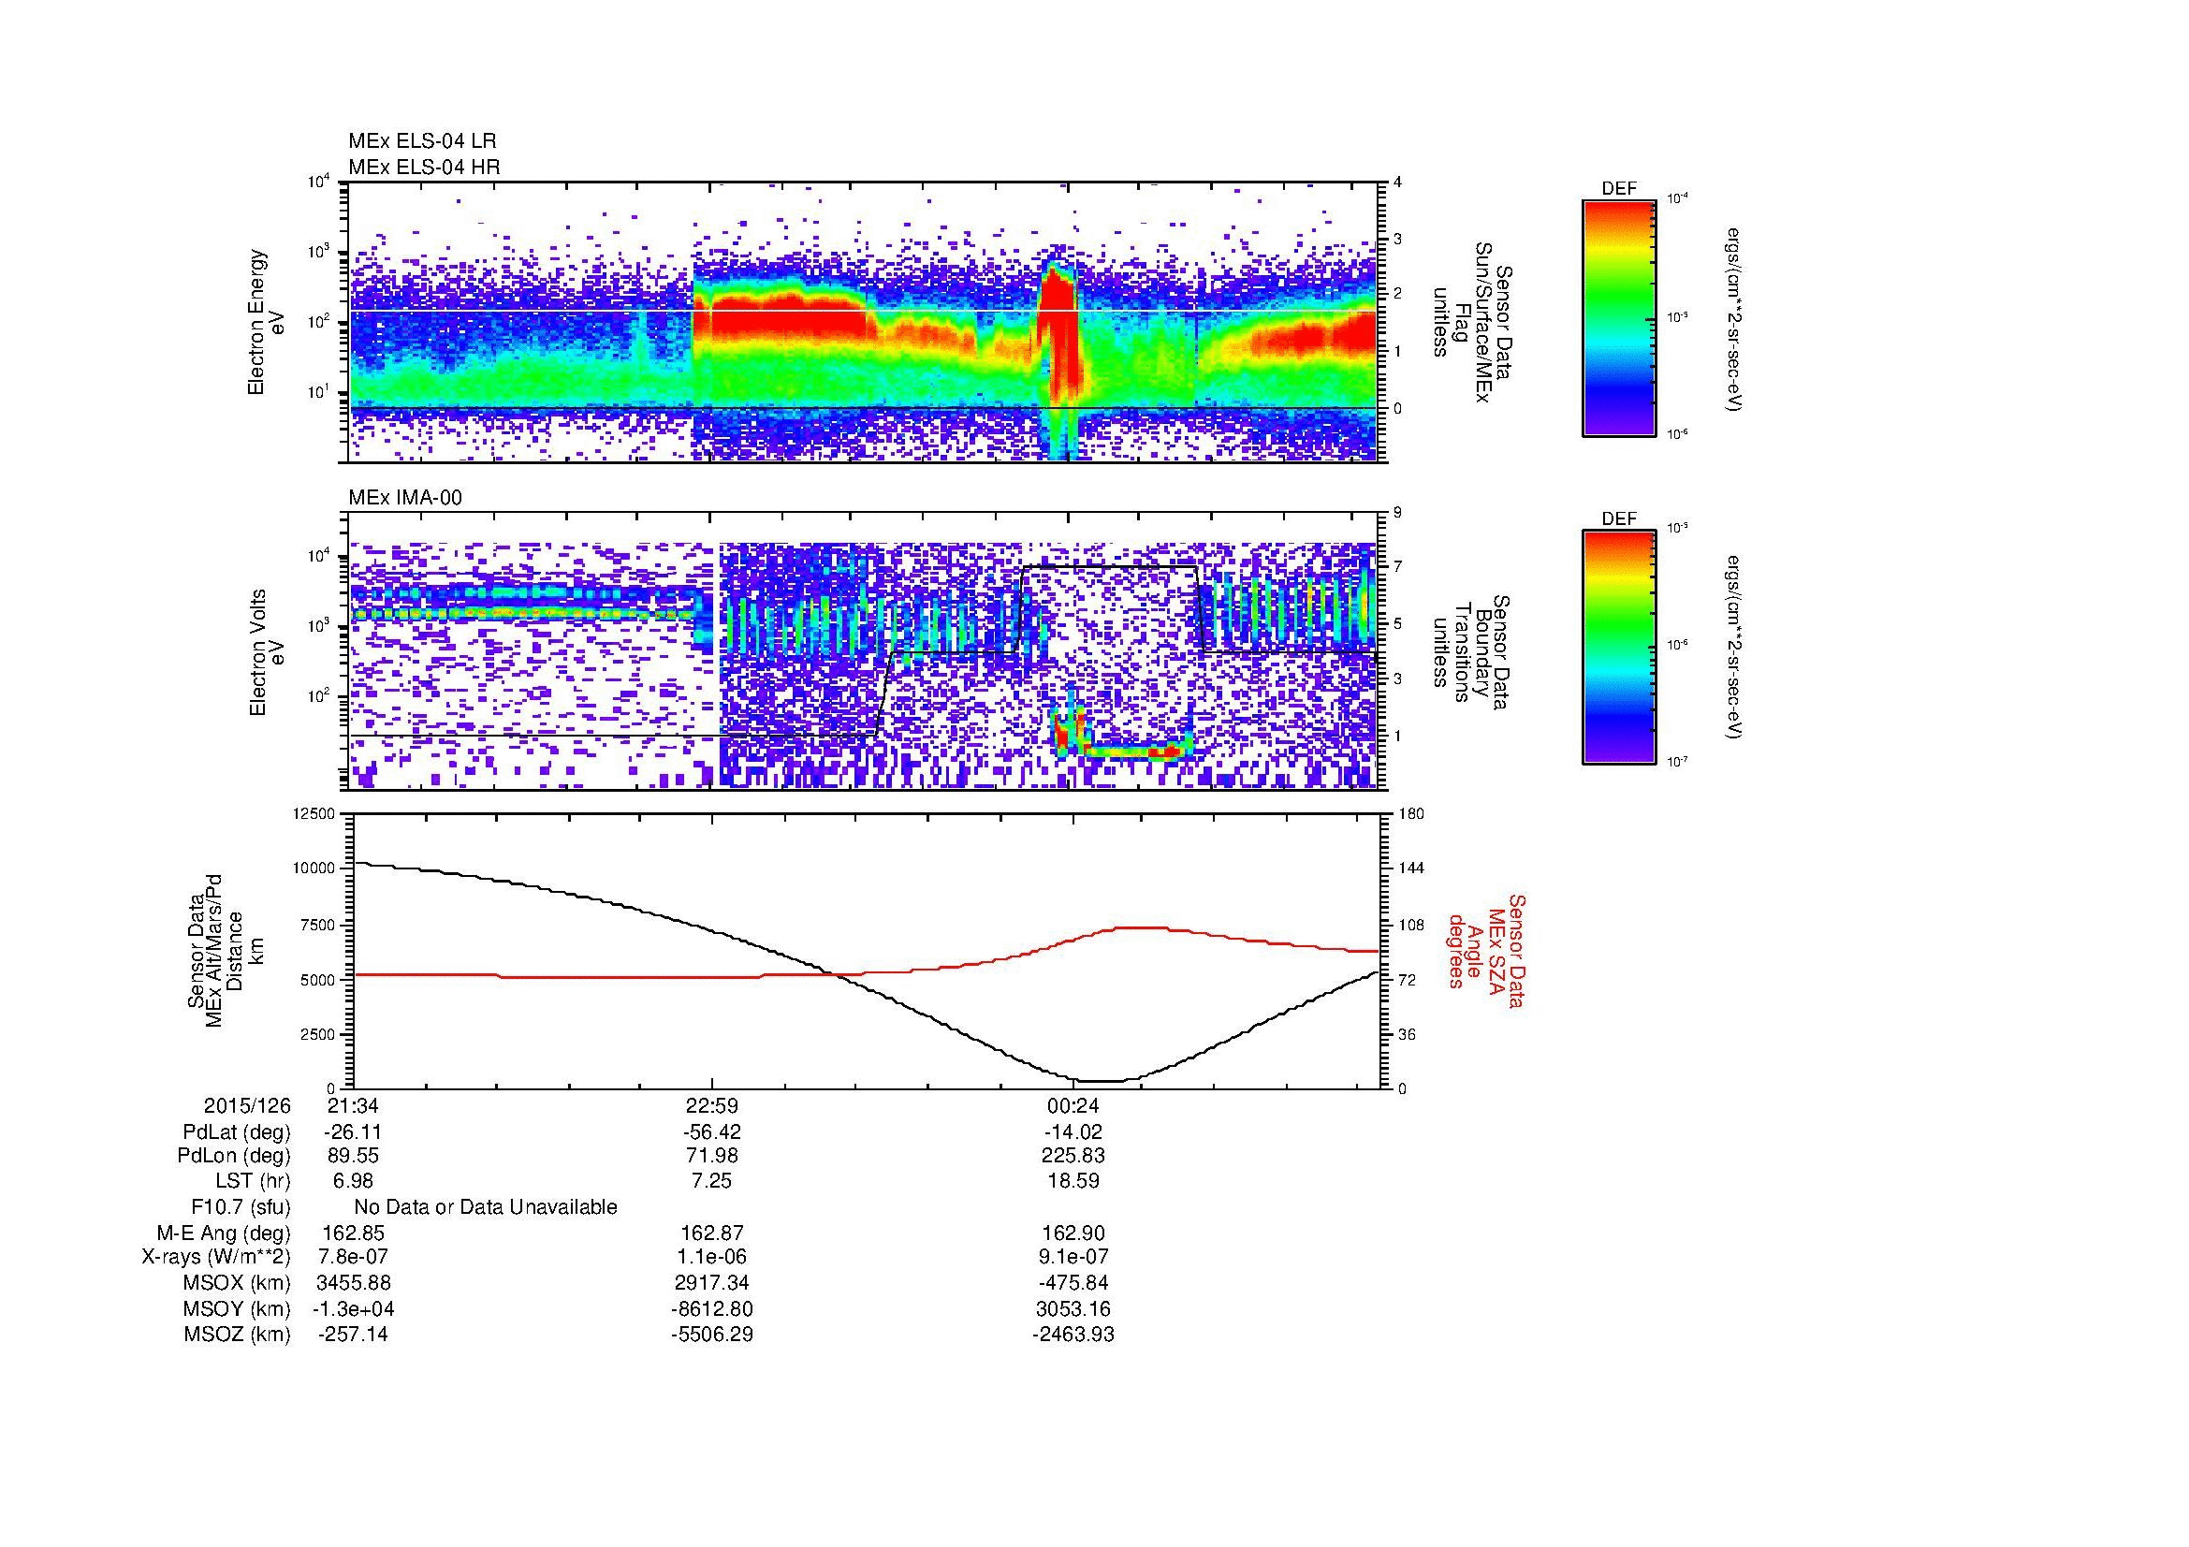Click the '10000' altitude axis tick label
The height and width of the screenshot is (1547, 2189).
(x=314, y=868)
